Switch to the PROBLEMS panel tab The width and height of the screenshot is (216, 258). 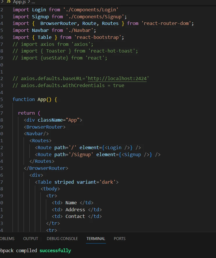[6, 239]
